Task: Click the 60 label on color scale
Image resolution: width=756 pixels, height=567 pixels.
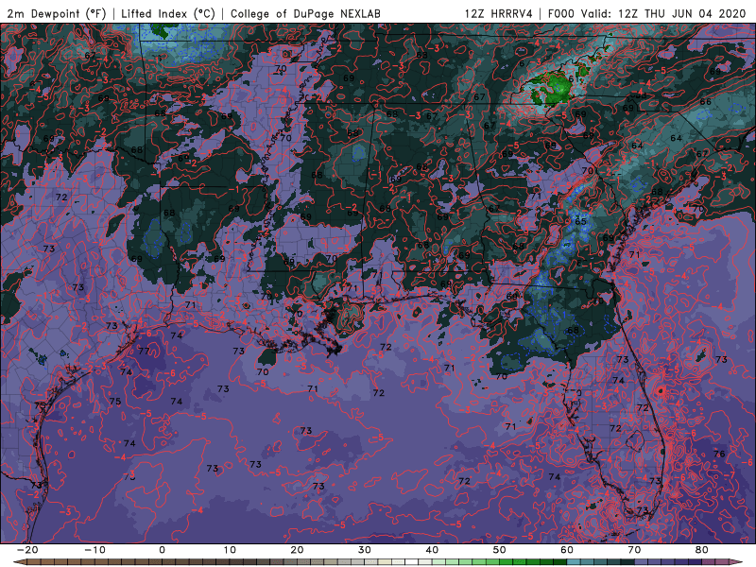Action: [x=567, y=550]
